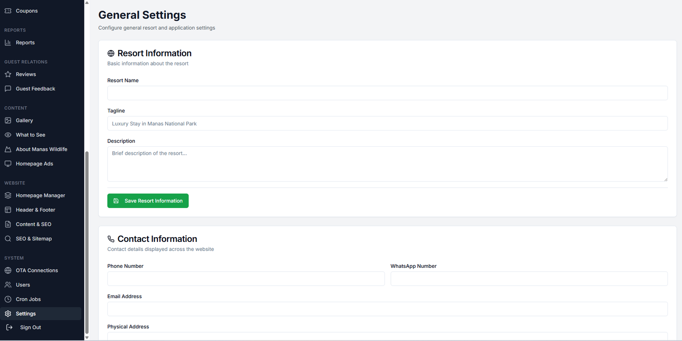
Task: Click the Gallery image icon
Action: [8, 121]
